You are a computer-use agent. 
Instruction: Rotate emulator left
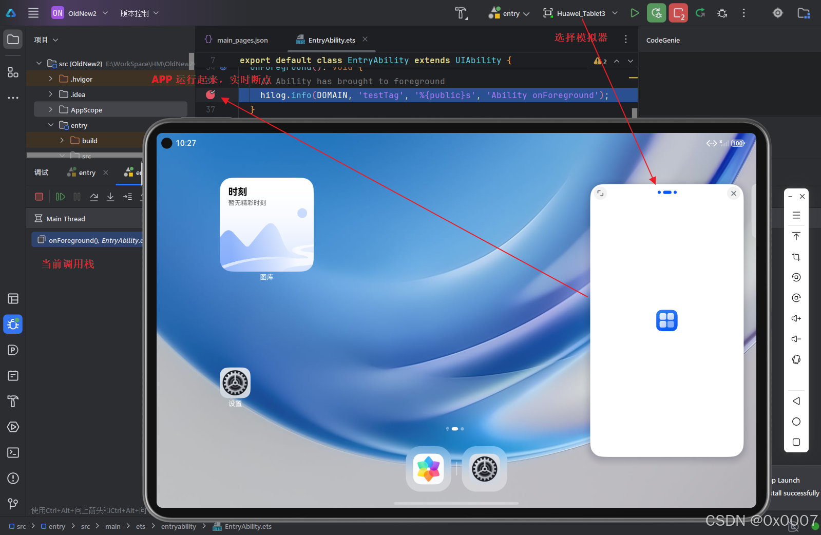pos(796,277)
